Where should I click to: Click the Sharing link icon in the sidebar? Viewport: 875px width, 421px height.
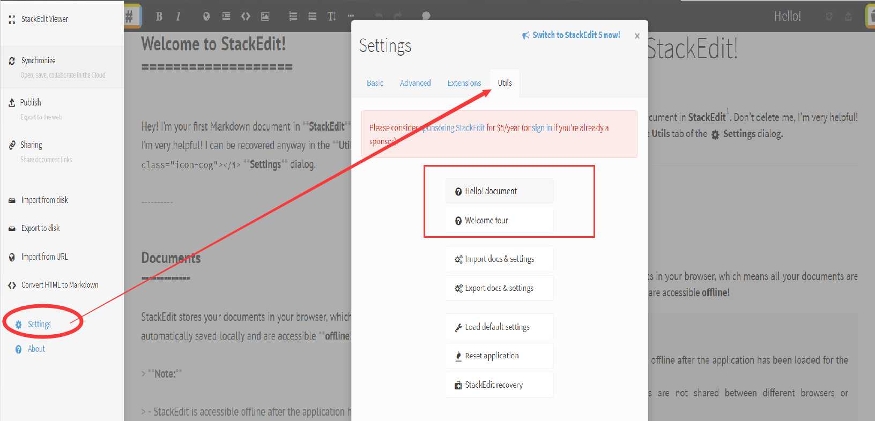12,145
